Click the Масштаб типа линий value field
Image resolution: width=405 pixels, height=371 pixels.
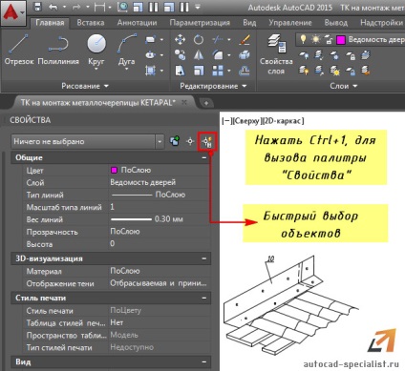click(x=159, y=207)
